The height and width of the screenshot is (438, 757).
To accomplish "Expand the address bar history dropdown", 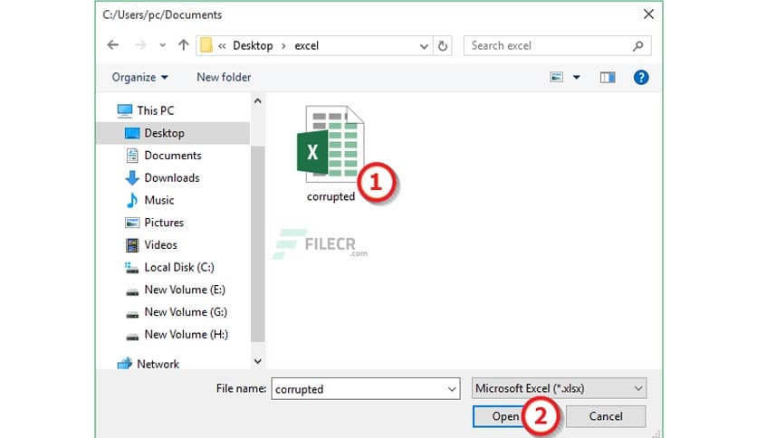I will pos(424,46).
